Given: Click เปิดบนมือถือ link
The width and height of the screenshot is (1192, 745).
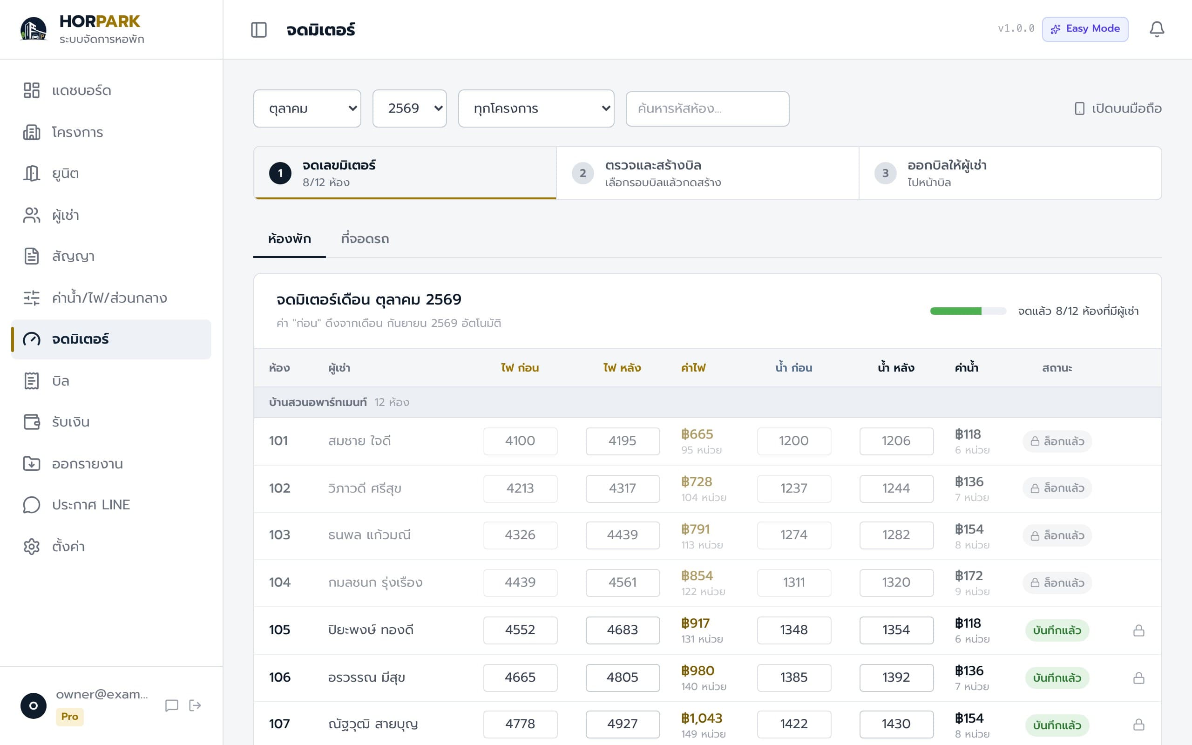Looking at the screenshot, I should coord(1117,108).
